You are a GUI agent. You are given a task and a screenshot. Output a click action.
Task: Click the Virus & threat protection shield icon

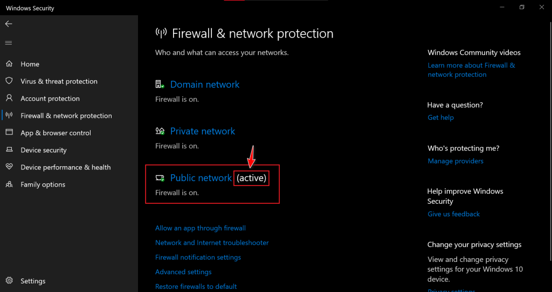pyautogui.click(x=9, y=81)
